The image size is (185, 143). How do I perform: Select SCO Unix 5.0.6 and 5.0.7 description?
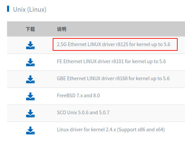click(83, 113)
